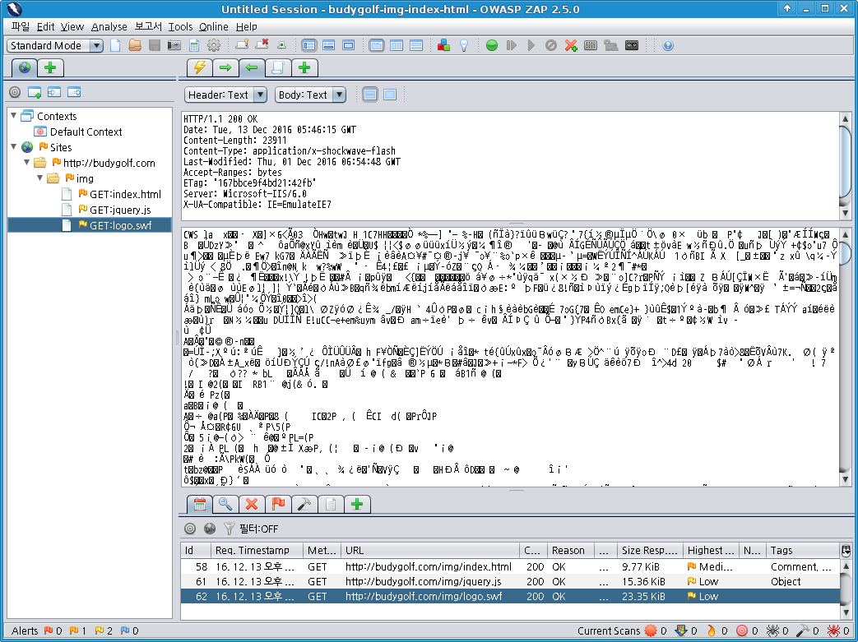Open the Tools menu
This screenshot has height=642, width=858.
[x=180, y=26]
